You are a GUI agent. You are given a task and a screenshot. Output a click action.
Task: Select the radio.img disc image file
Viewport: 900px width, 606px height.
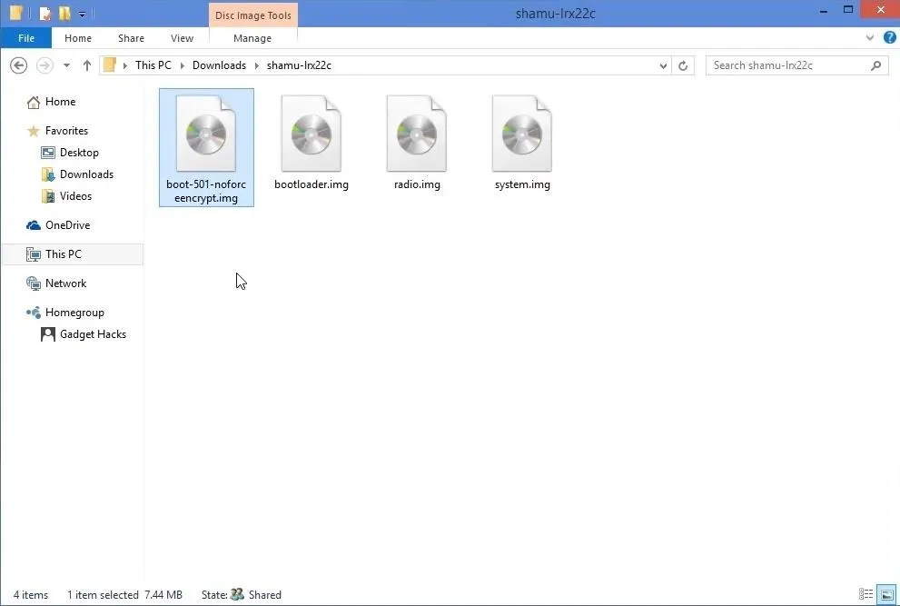click(x=417, y=143)
